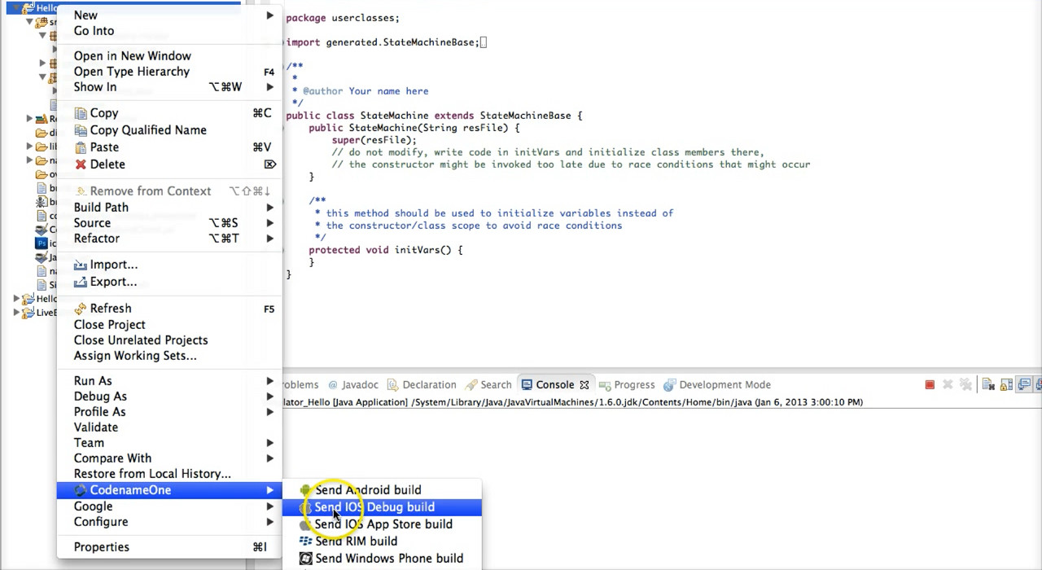Switch to the Javadoc tab
This screenshot has width=1042, height=570.
click(353, 385)
